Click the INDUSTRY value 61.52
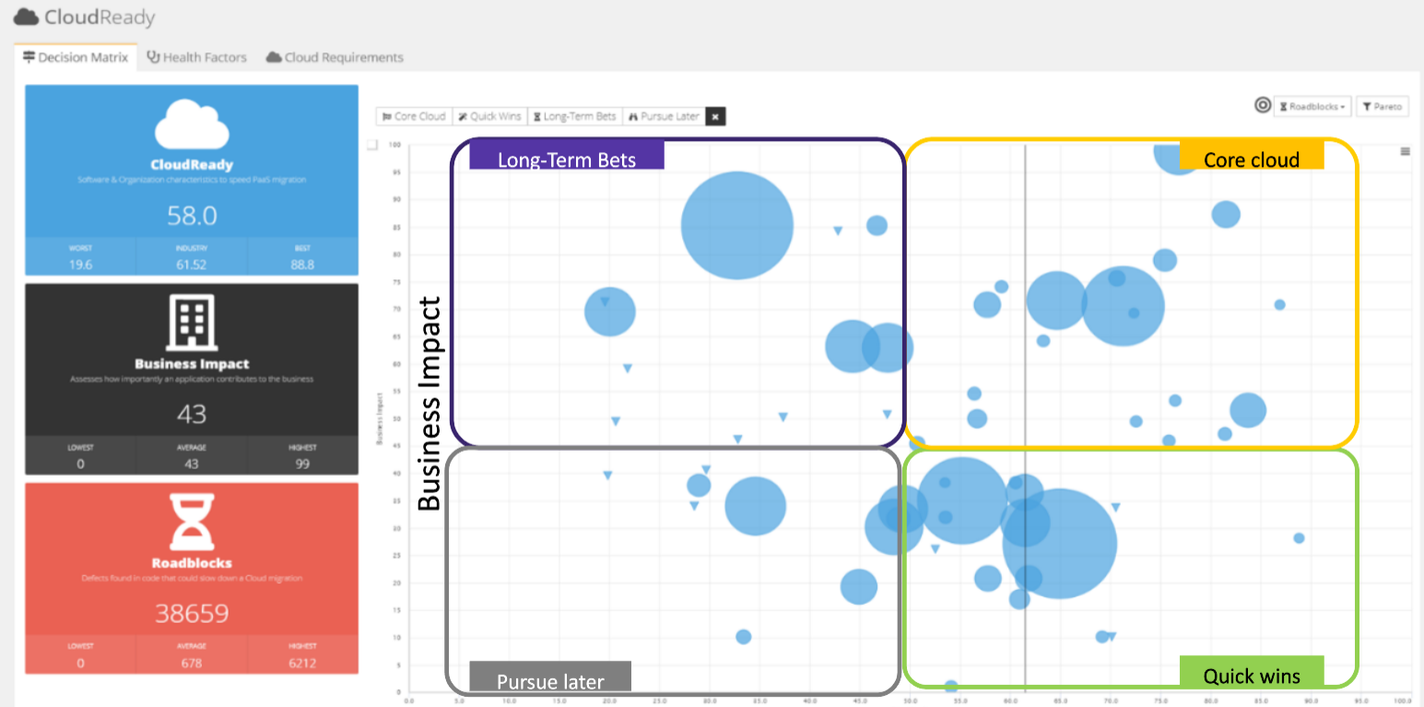 point(191,265)
